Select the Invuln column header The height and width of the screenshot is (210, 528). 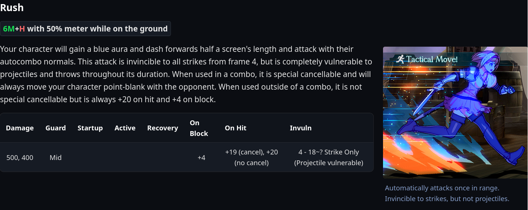tap(300, 128)
